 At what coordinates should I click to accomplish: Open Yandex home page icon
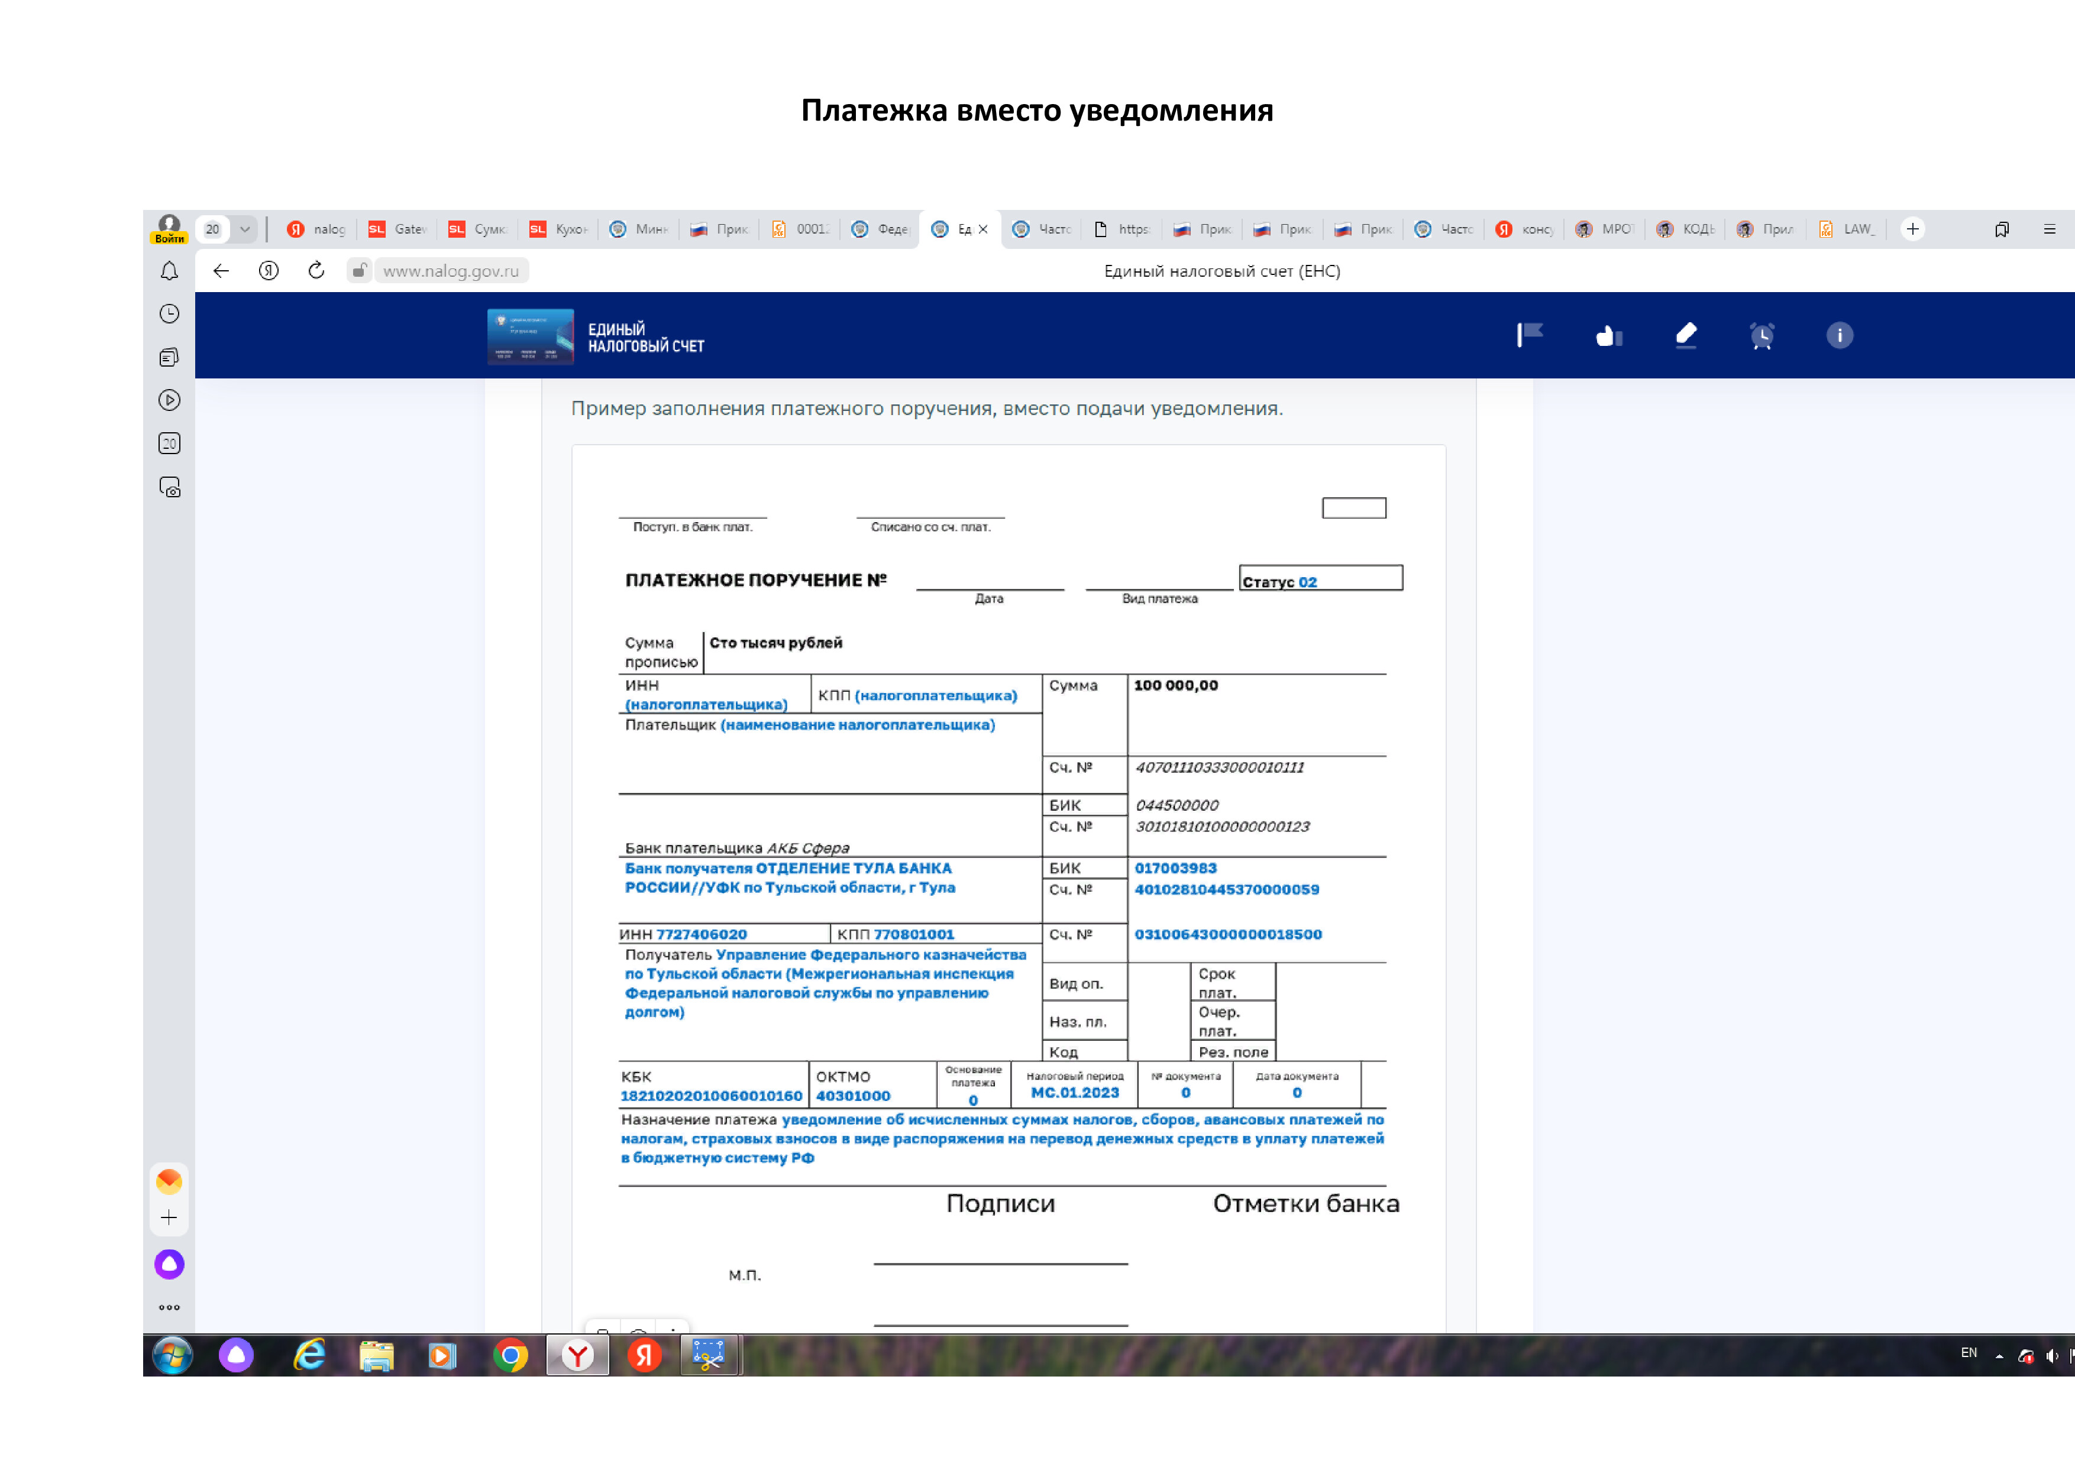point(269,271)
